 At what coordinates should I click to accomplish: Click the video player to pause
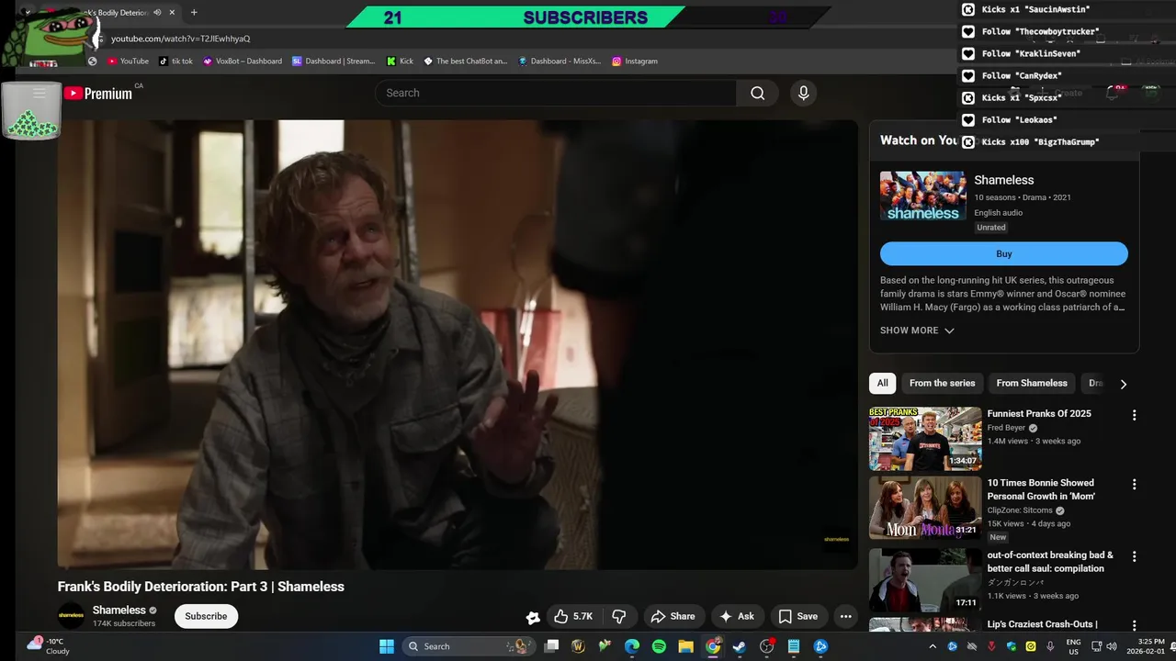[x=458, y=344]
